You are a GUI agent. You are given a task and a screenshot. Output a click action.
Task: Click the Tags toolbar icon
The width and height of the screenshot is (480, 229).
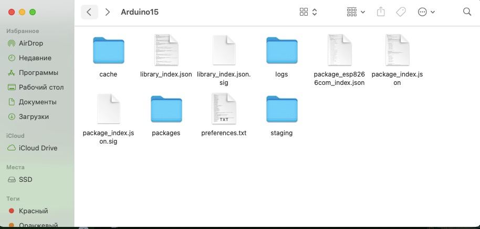(x=400, y=12)
